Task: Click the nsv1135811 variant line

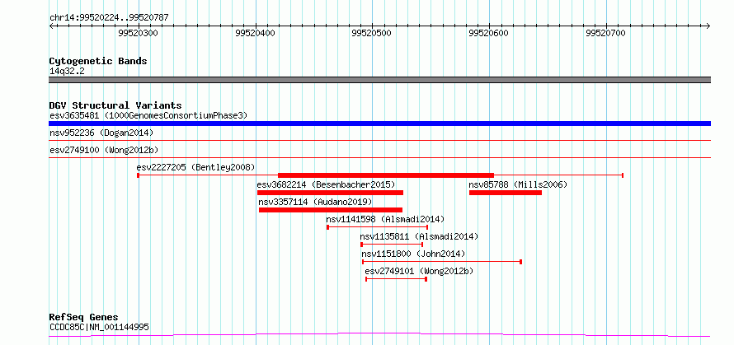Action: point(392,245)
